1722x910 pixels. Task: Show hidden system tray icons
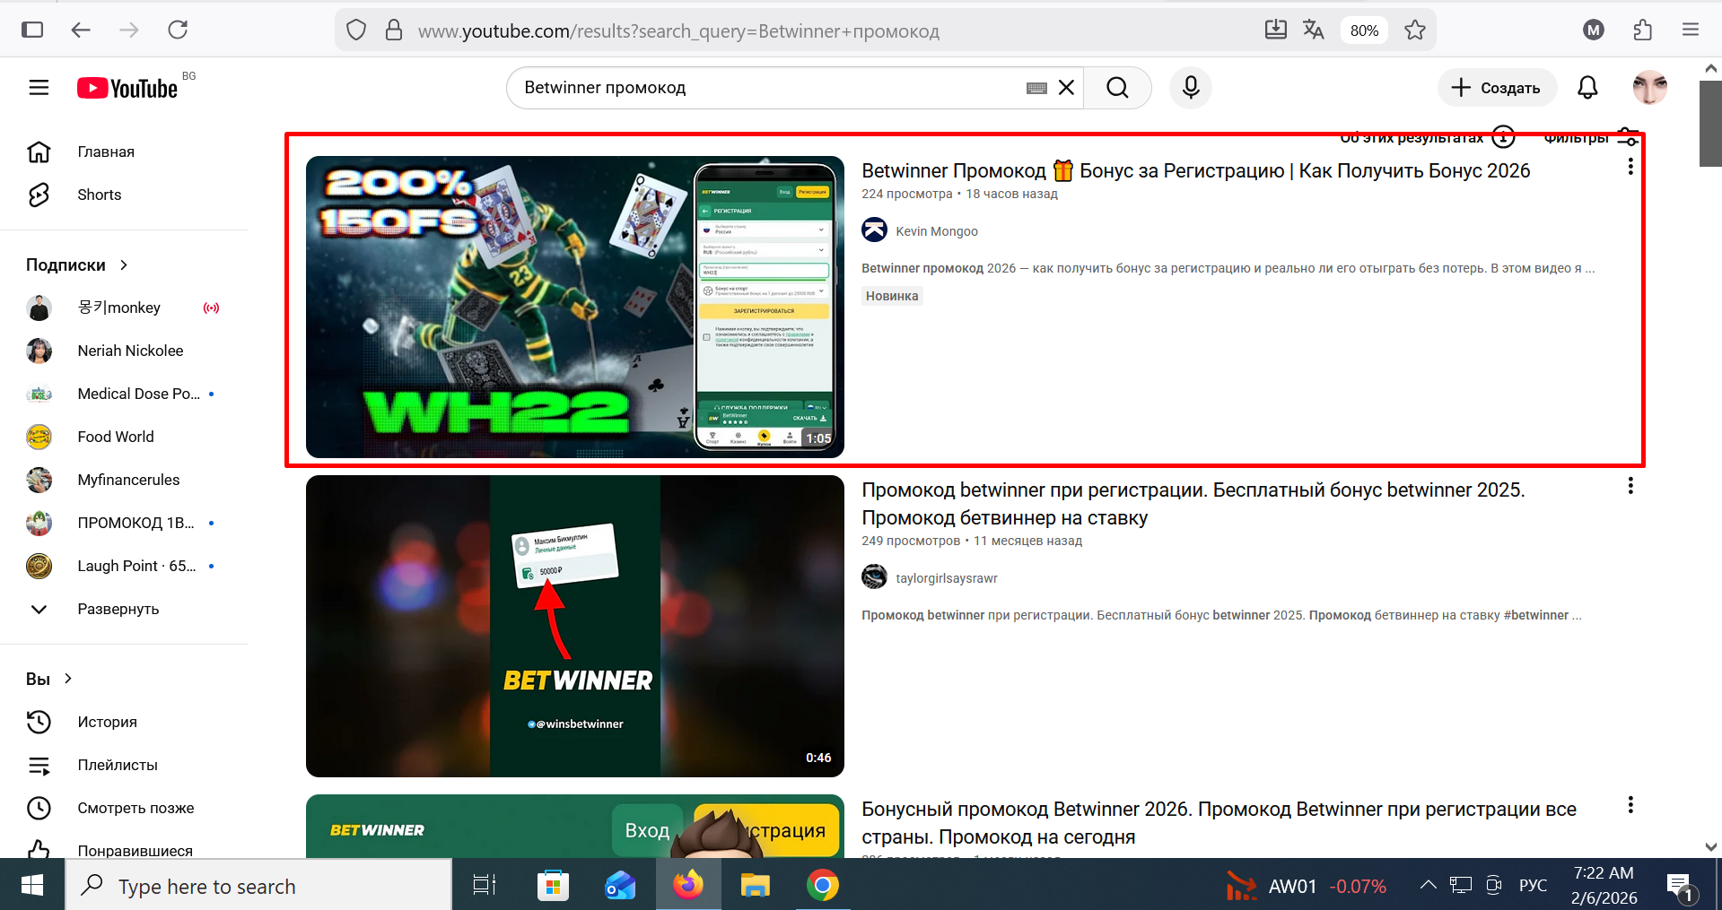(x=1428, y=886)
